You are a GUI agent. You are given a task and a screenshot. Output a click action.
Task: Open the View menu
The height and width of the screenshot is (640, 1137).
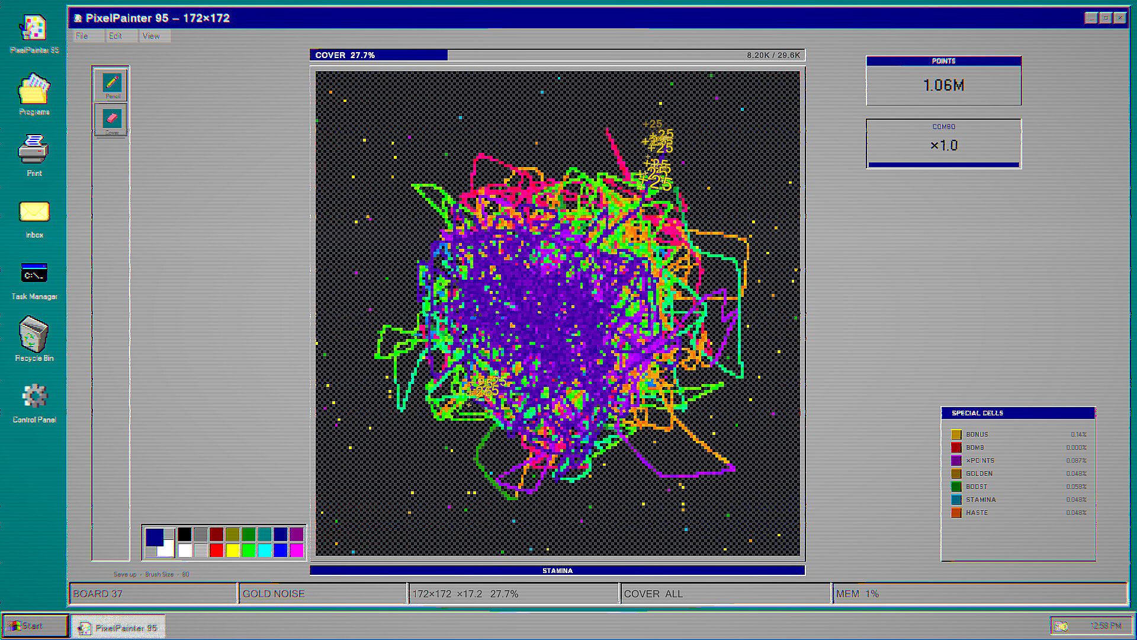[x=151, y=36]
